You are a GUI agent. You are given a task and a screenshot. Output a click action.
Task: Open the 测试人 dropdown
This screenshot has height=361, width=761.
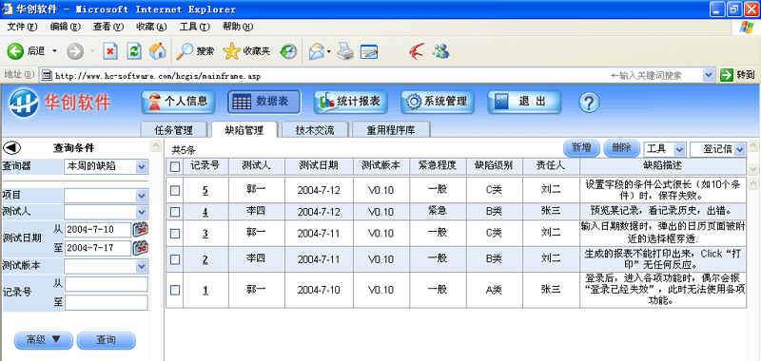pos(106,212)
